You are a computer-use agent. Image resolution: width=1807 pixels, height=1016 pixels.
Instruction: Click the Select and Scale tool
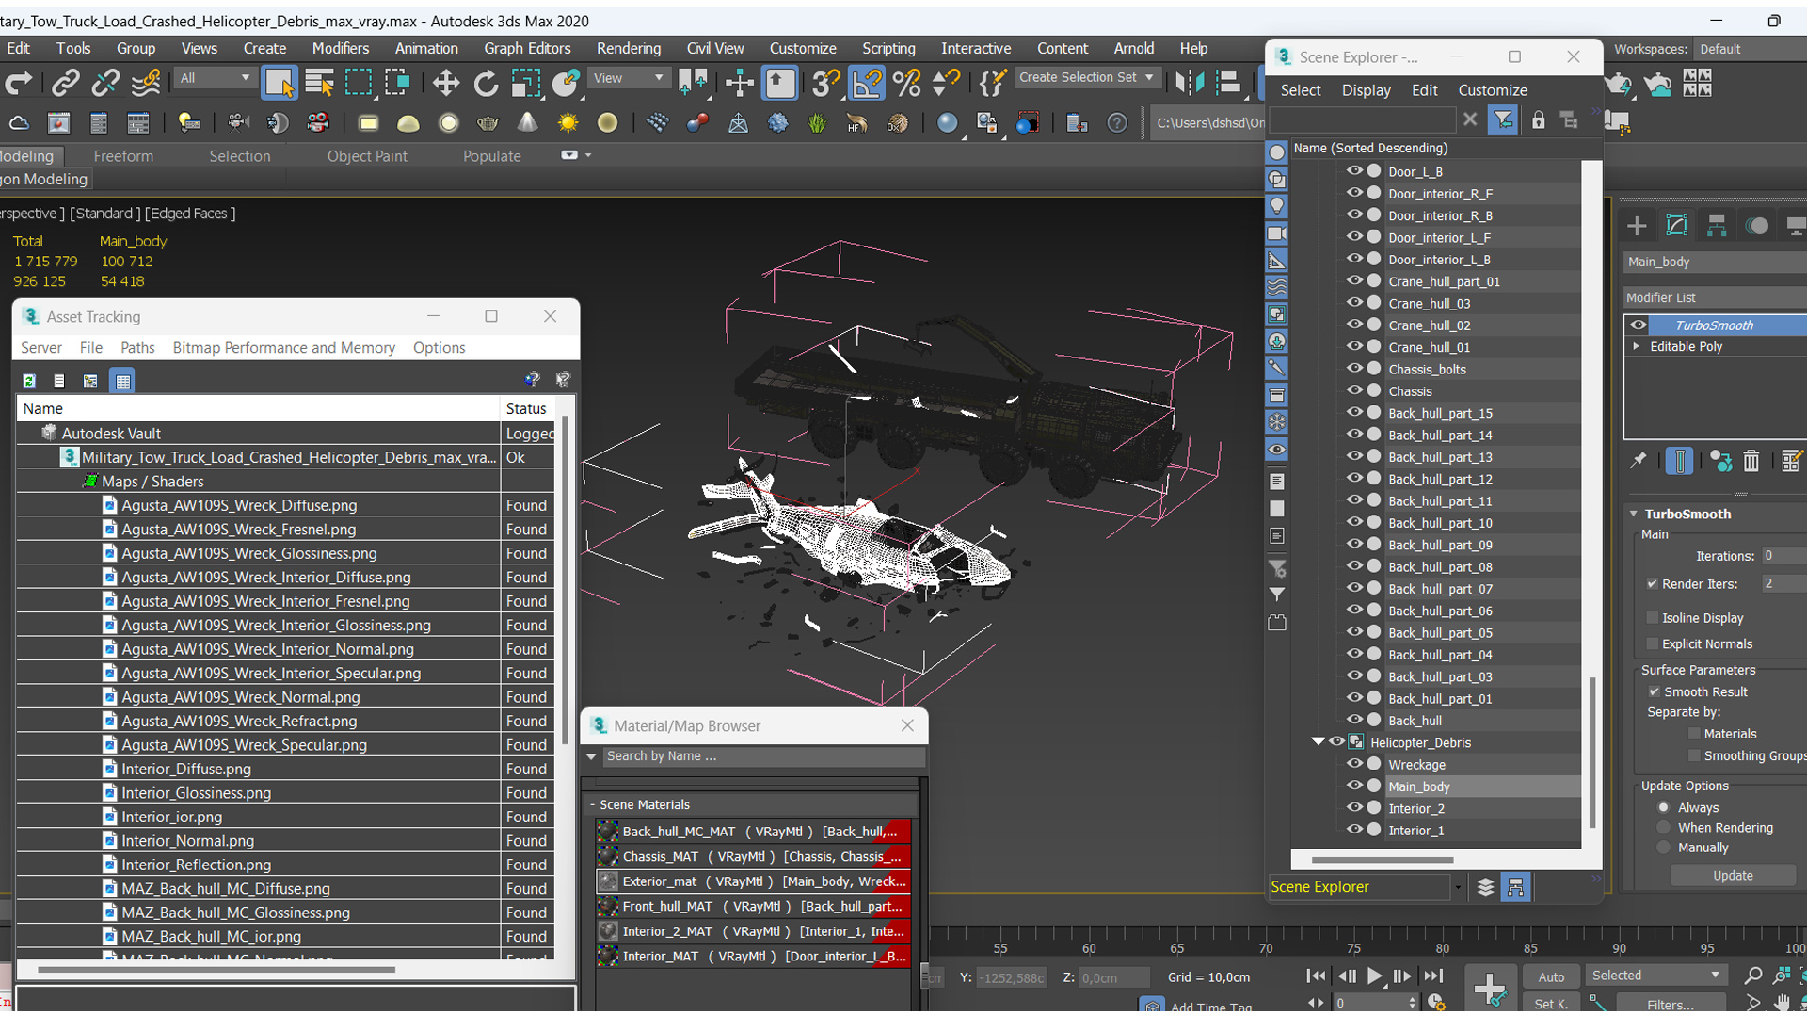tap(525, 84)
